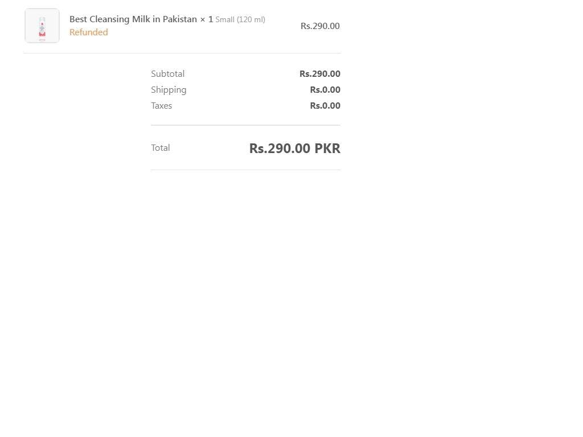Select the taxes amount Rs.0.00

click(325, 106)
